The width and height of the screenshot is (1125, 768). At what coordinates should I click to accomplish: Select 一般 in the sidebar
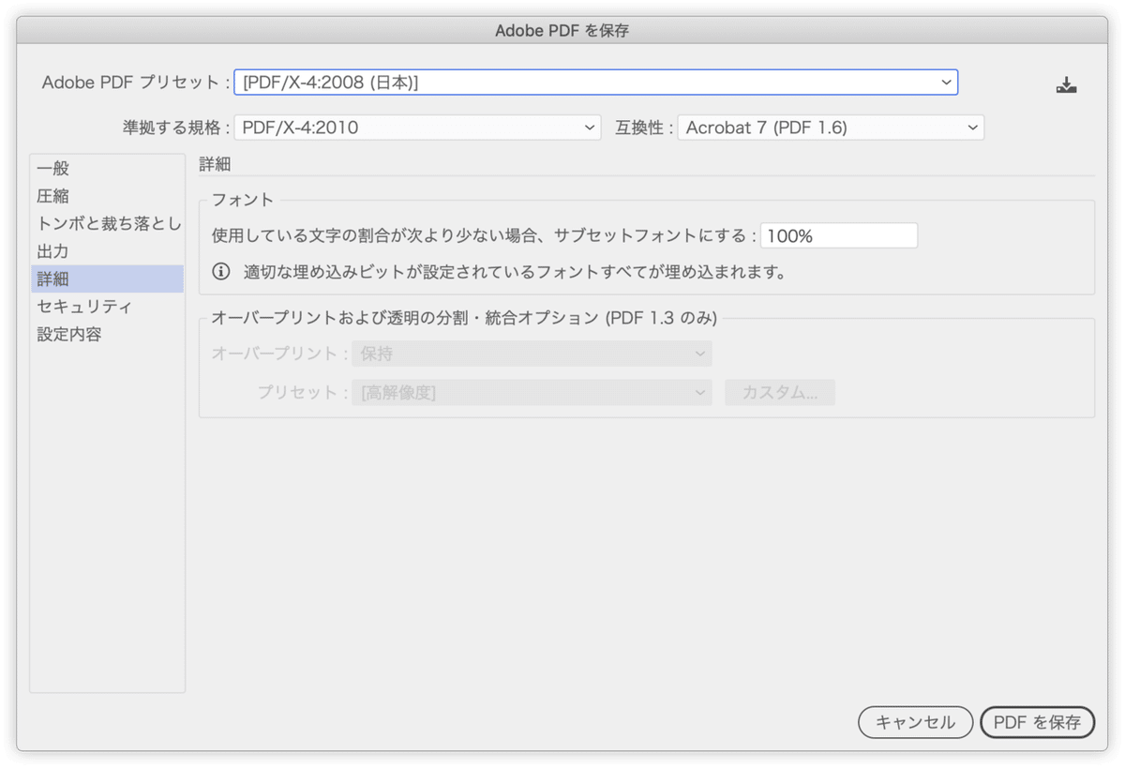point(107,169)
